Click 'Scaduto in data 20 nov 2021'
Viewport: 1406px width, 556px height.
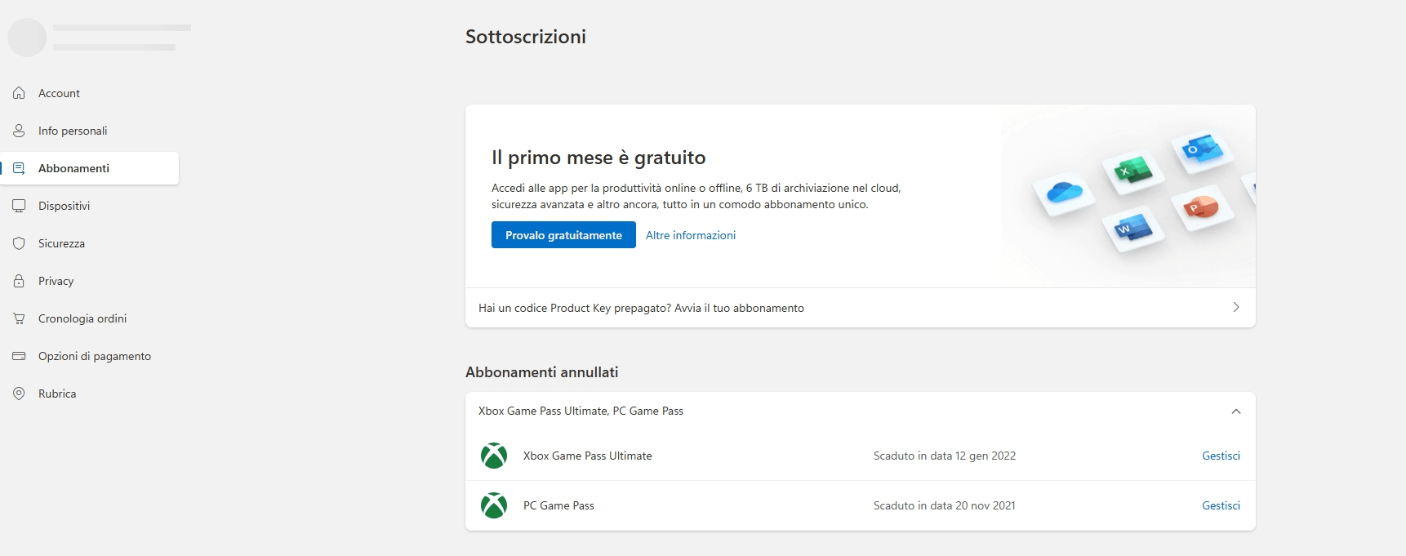[945, 505]
